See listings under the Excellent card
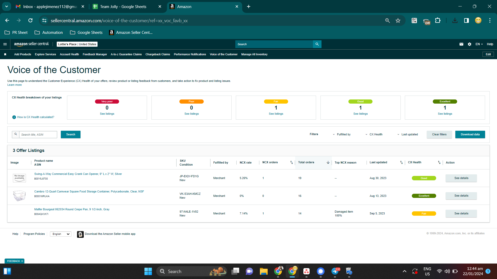 coord(445,114)
